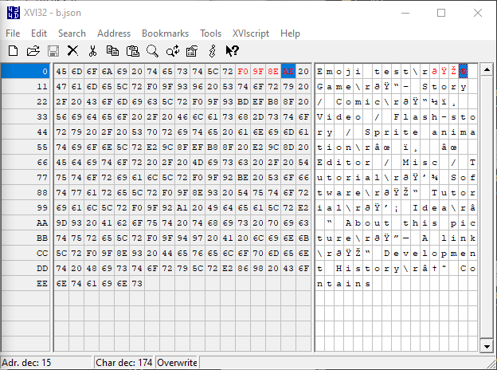The width and height of the screenshot is (497, 370).
Task: Open Find with the magnifying glass icon
Action: pos(152,51)
